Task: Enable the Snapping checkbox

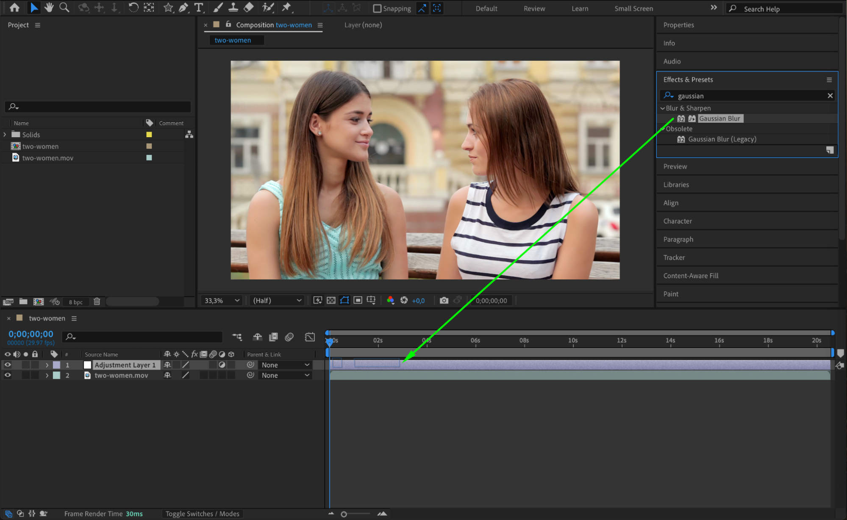Action: pyautogui.click(x=377, y=8)
